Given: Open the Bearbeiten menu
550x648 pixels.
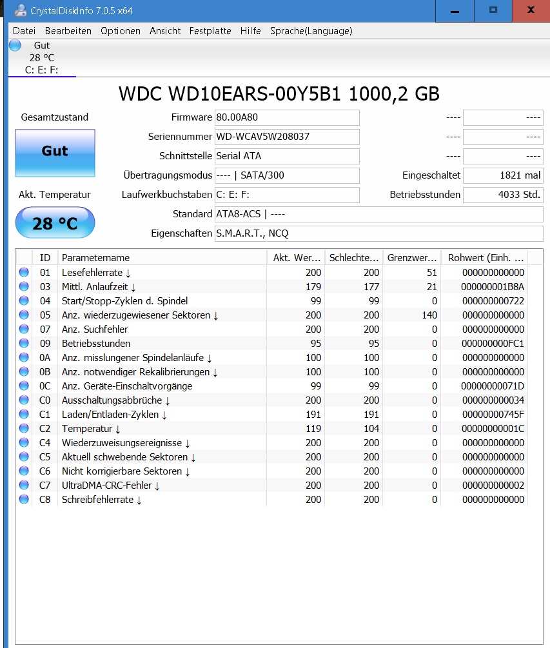Looking at the screenshot, I should tap(68, 31).
